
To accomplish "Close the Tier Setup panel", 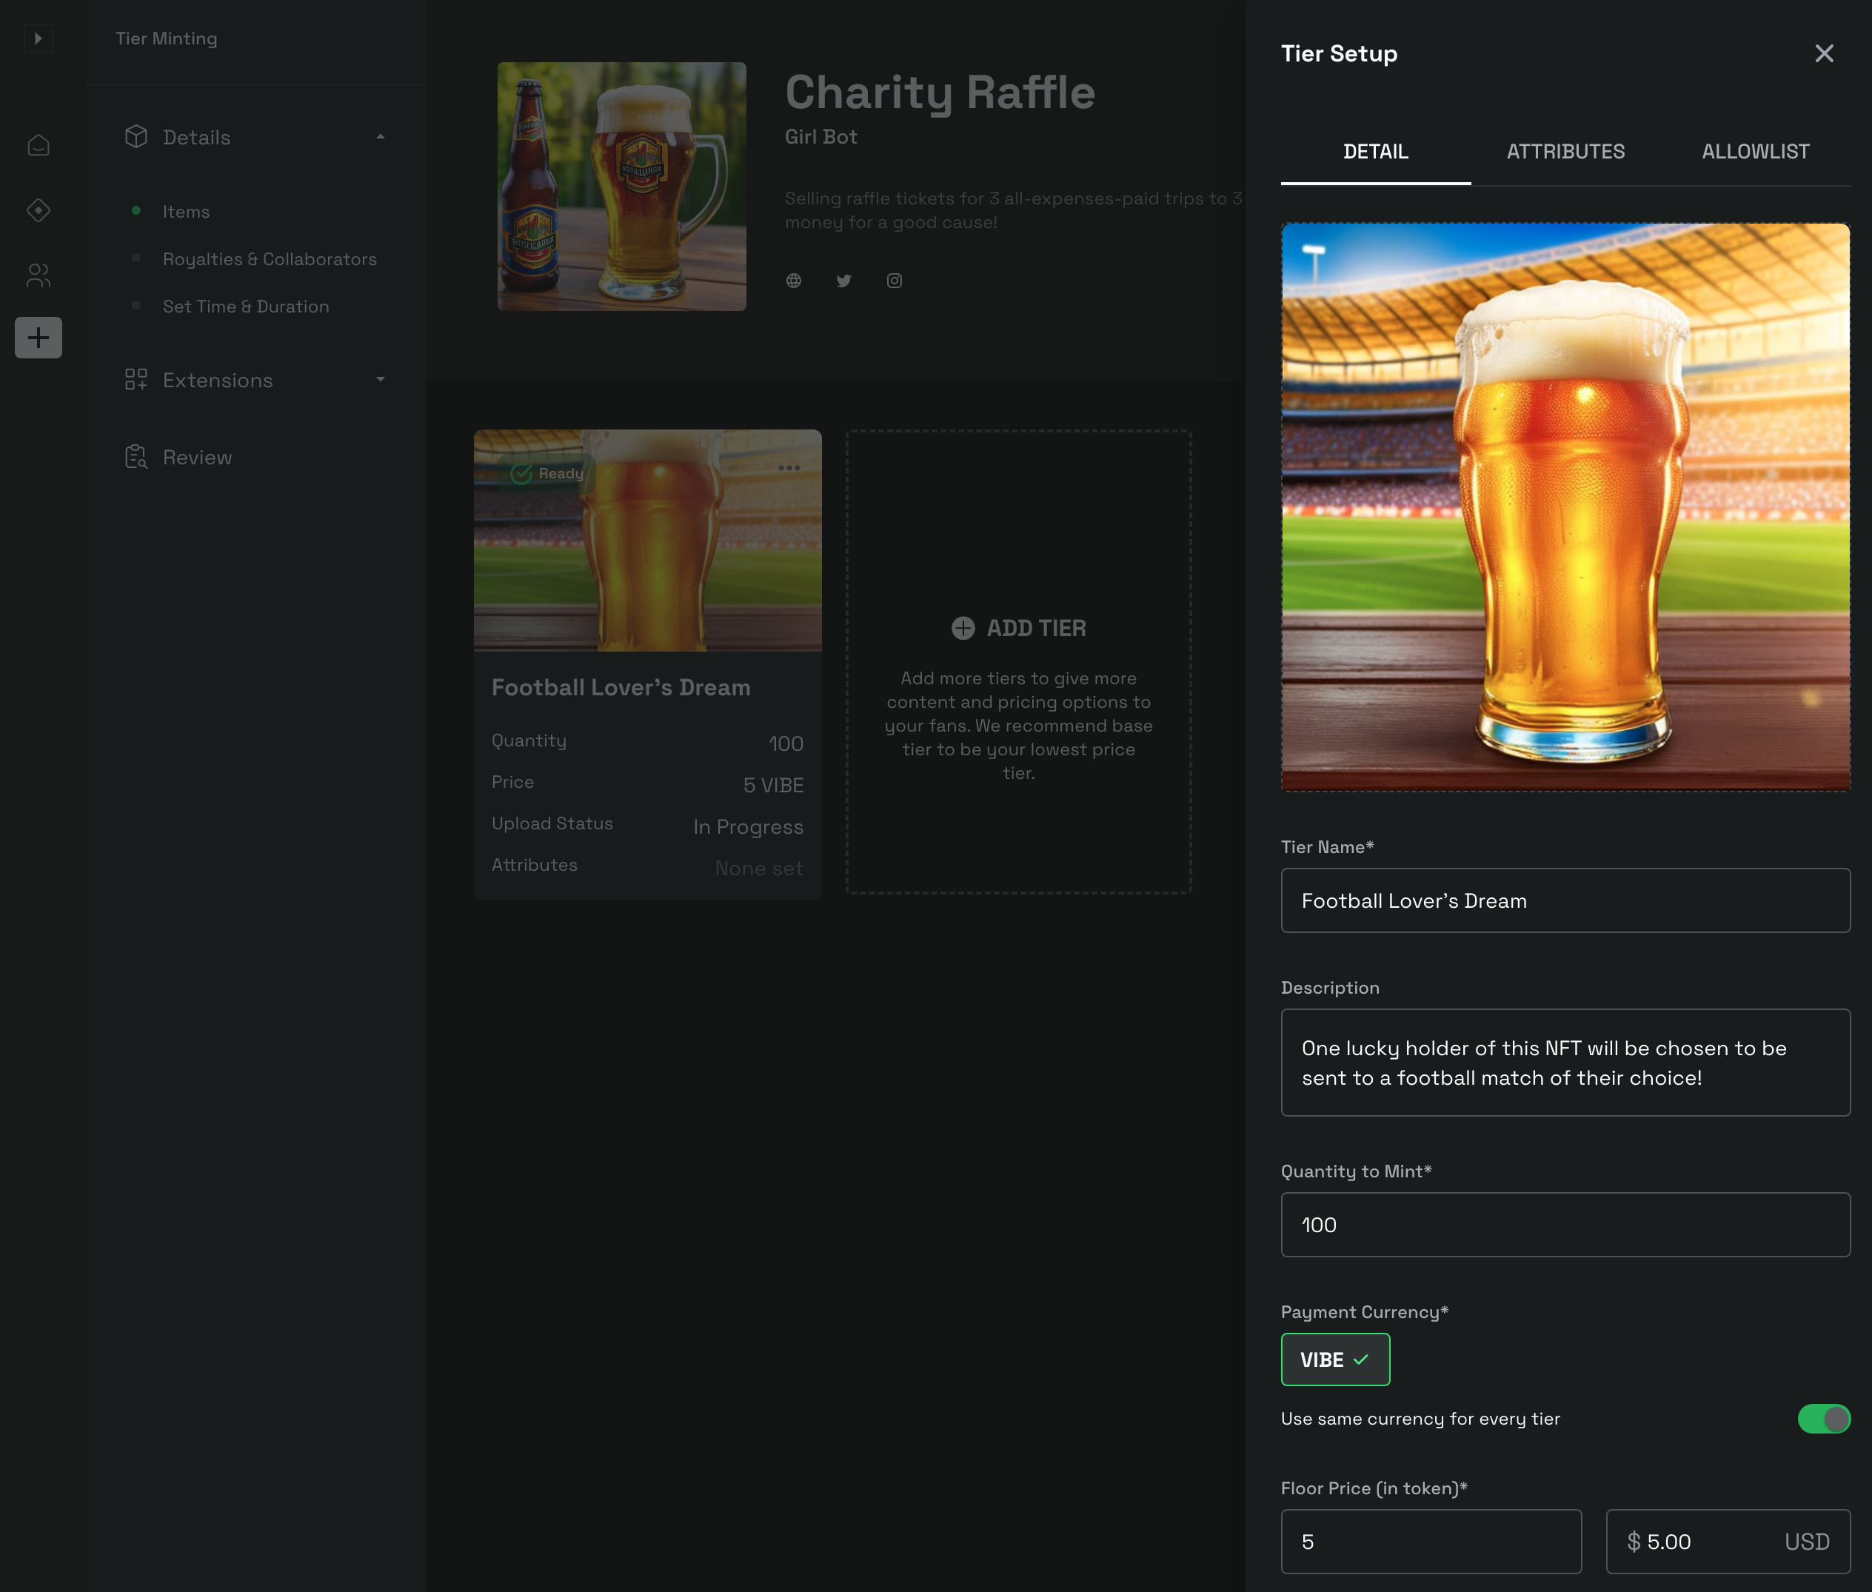I will click(1823, 53).
